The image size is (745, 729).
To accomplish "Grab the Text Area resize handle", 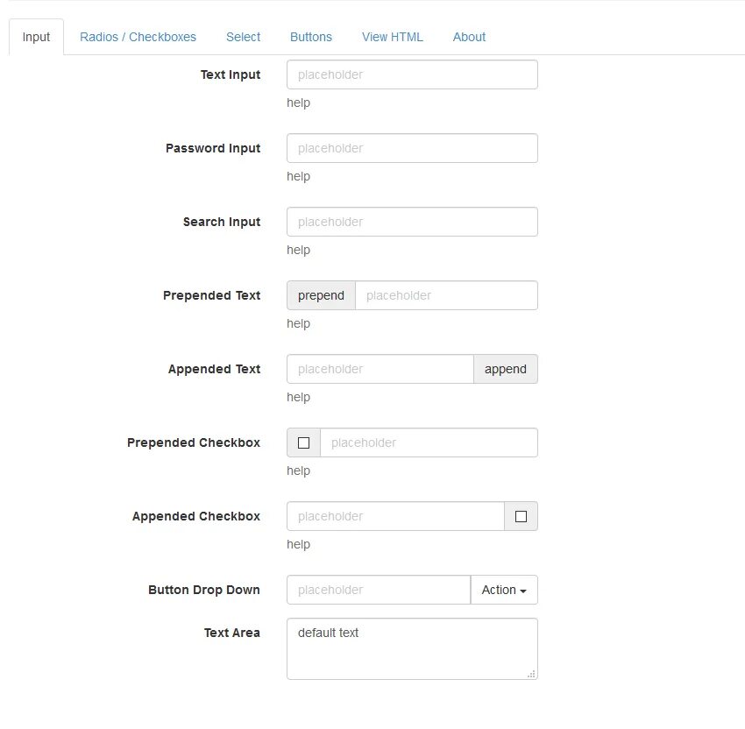I will pos(532,674).
